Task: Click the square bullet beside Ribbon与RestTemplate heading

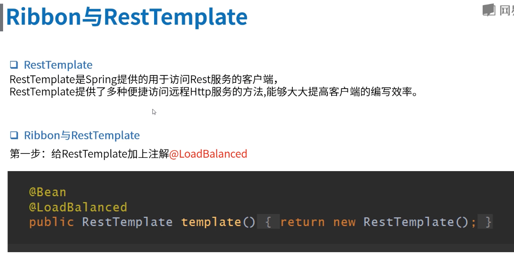Action: tap(14, 135)
